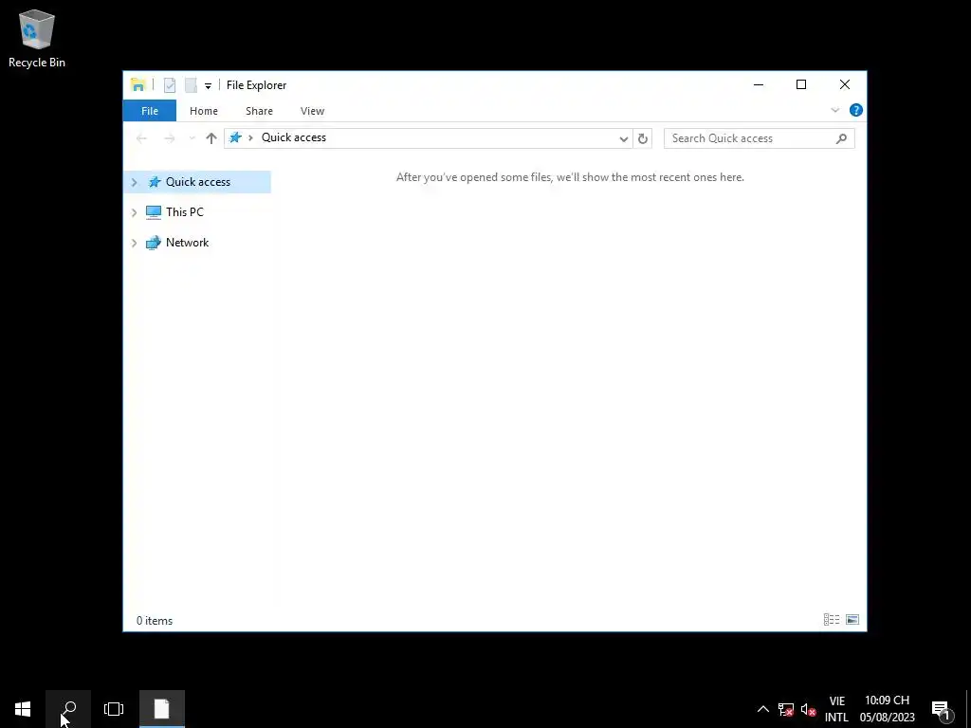Expand the ribbon with the chevron

834,110
